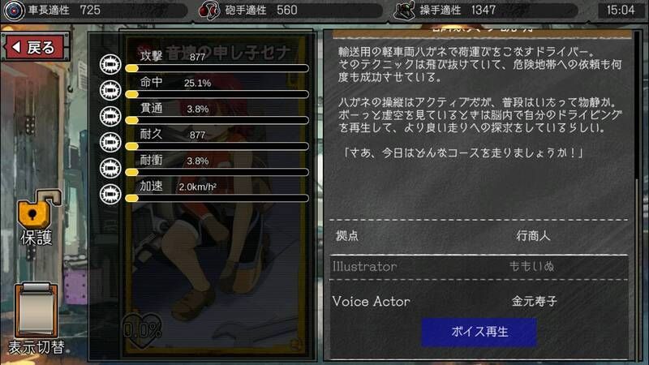Click the gear icon beside 貫通 stat

point(110,116)
